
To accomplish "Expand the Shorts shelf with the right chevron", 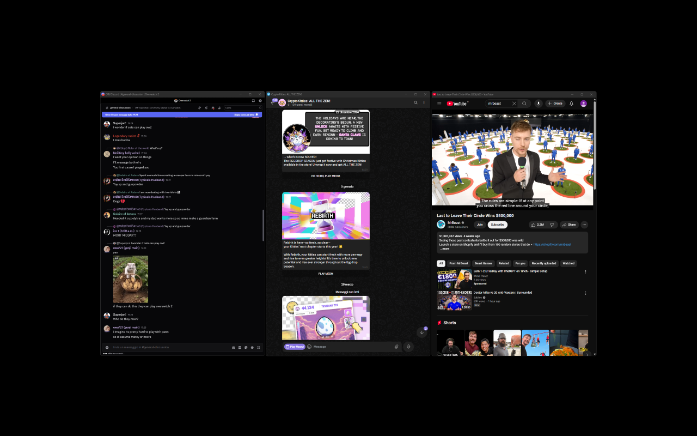I will tap(587, 354).
